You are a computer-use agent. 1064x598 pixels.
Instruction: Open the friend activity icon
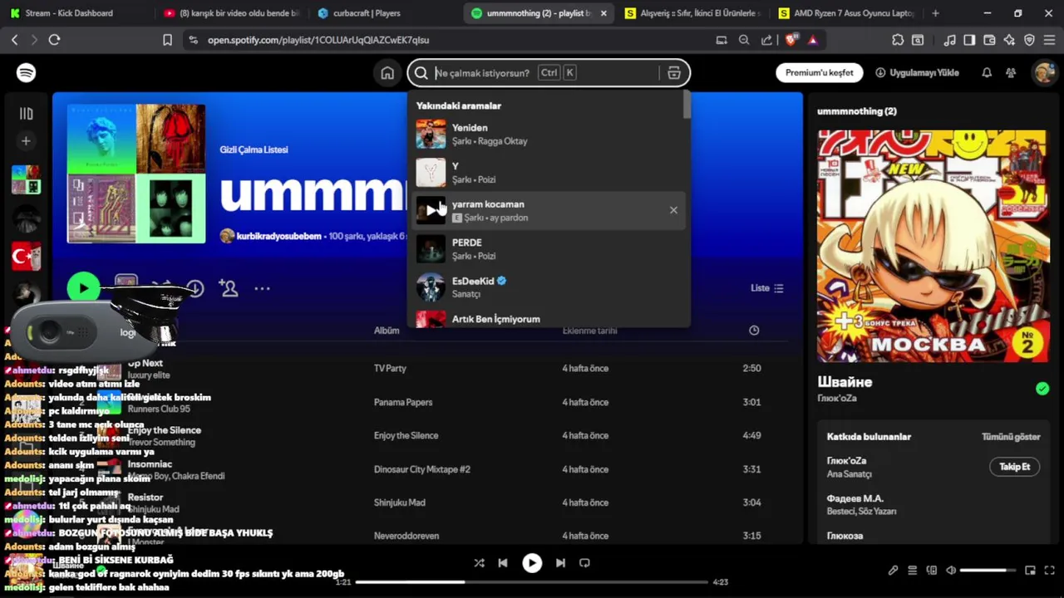tap(1011, 73)
